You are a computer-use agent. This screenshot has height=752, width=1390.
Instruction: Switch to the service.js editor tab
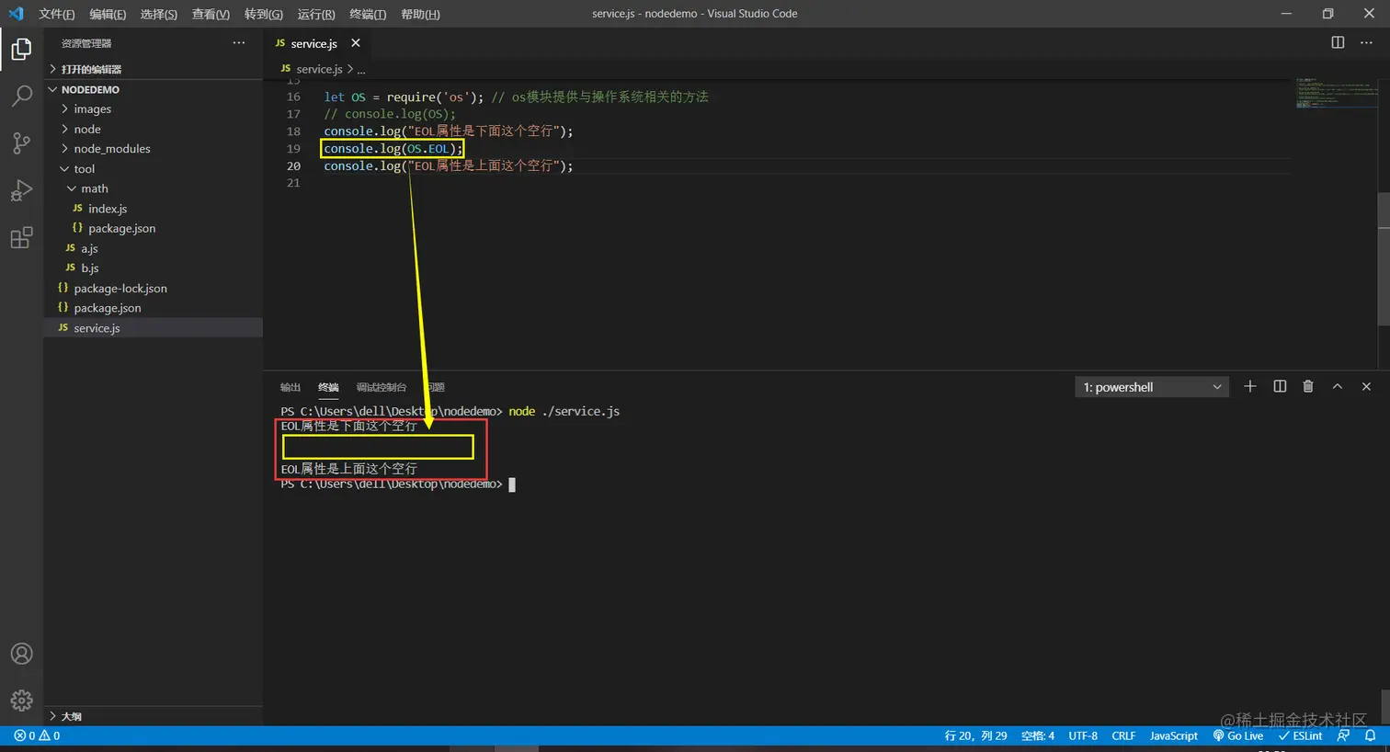tap(315, 43)
